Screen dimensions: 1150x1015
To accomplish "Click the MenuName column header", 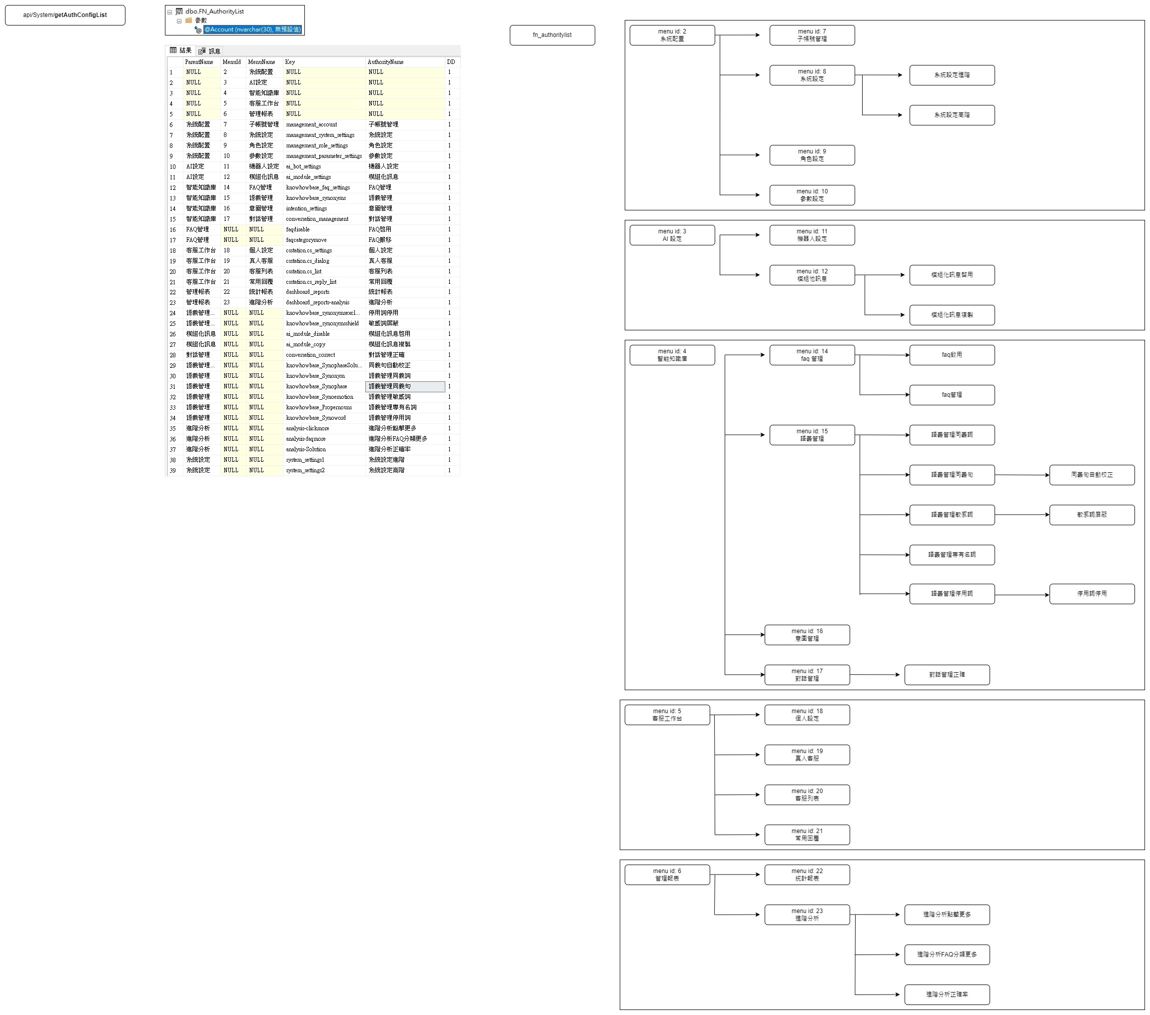I will pos(264,62).
